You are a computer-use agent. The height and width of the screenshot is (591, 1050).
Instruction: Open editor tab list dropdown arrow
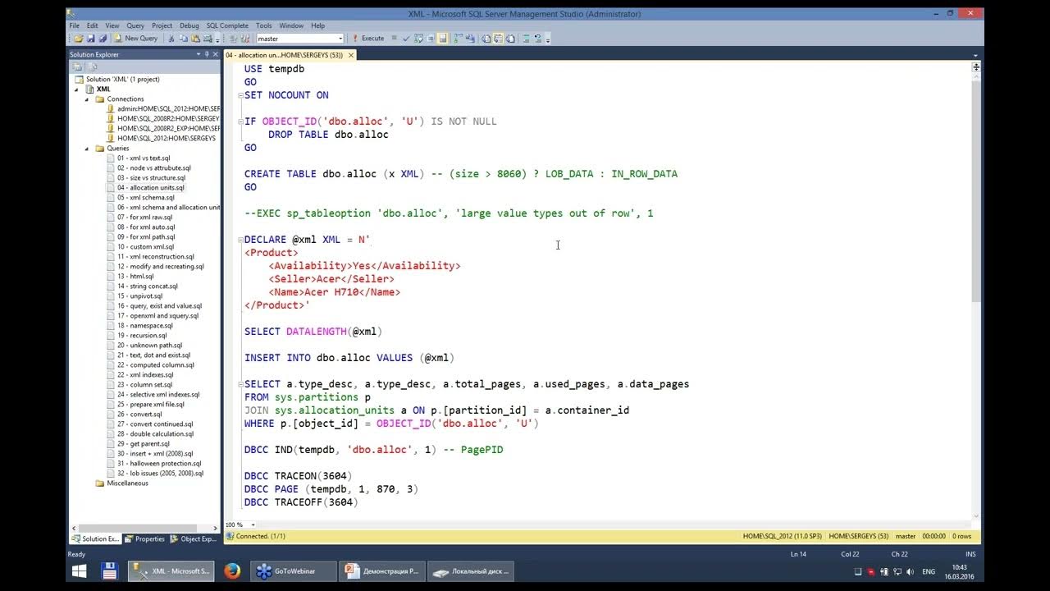pos(975,55)
